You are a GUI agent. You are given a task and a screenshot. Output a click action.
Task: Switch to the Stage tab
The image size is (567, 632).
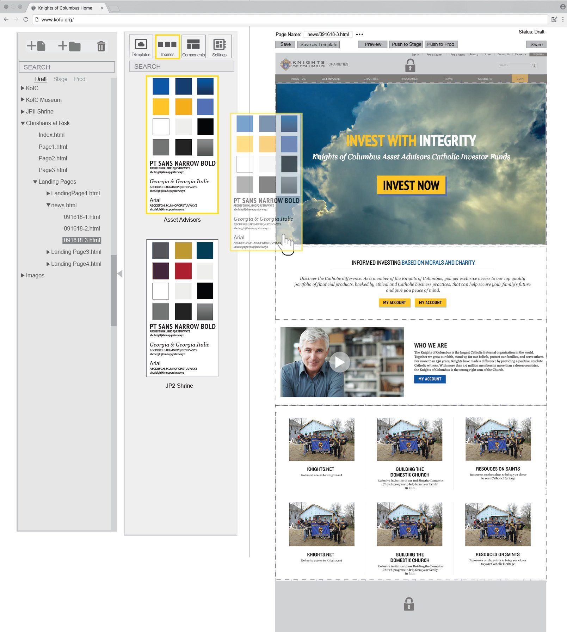tap(60, 79)
